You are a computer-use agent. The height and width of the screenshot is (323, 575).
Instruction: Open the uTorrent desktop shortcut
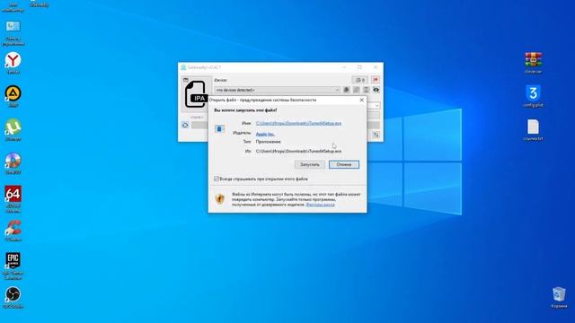[13, 130]
